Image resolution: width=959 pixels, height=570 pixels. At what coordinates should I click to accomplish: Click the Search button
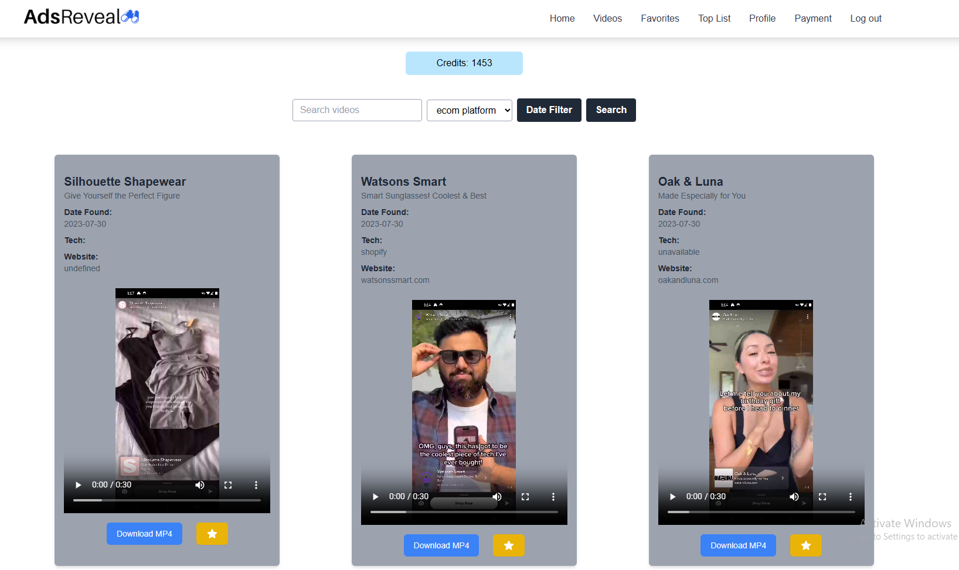(611, 110)
